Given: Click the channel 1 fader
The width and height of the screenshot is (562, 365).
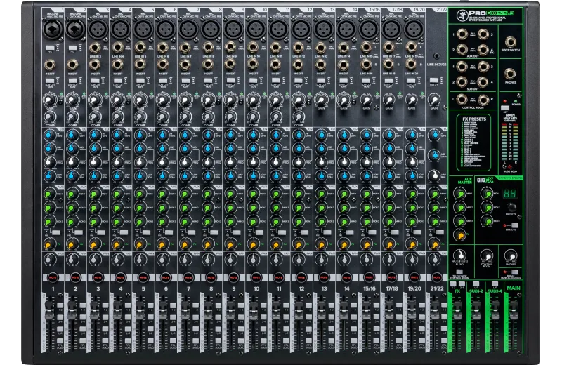Looking at the screenshot, I should (48, 310).
